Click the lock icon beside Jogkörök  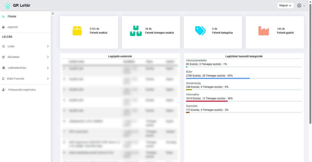[3, 27]
